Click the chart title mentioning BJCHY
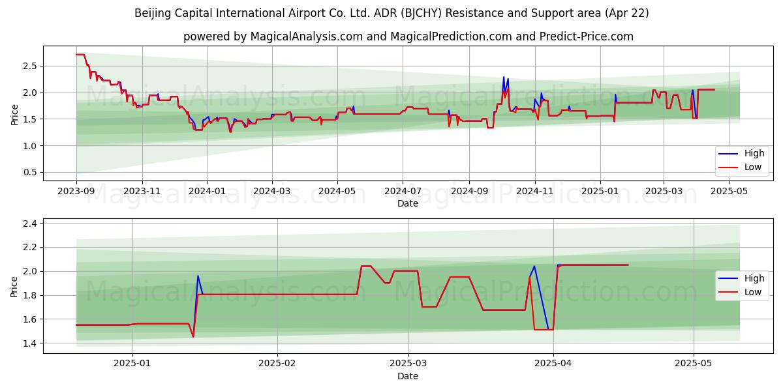The image size is (783, 391). 391,13
